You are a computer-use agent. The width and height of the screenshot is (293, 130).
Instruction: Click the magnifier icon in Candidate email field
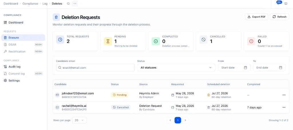(x=60, y=68)
